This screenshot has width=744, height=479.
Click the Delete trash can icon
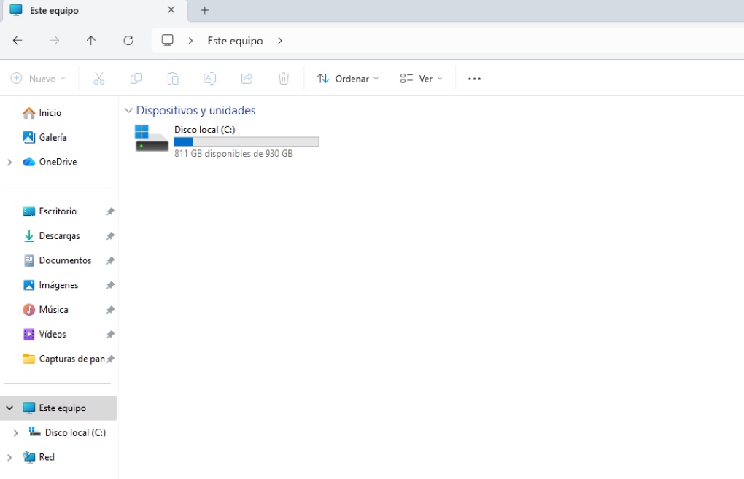284,79
